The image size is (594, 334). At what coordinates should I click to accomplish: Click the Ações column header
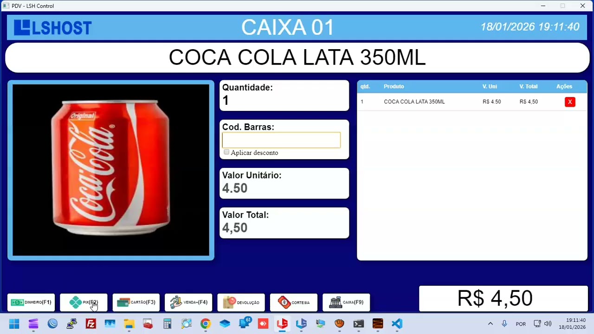click(564, 86)
